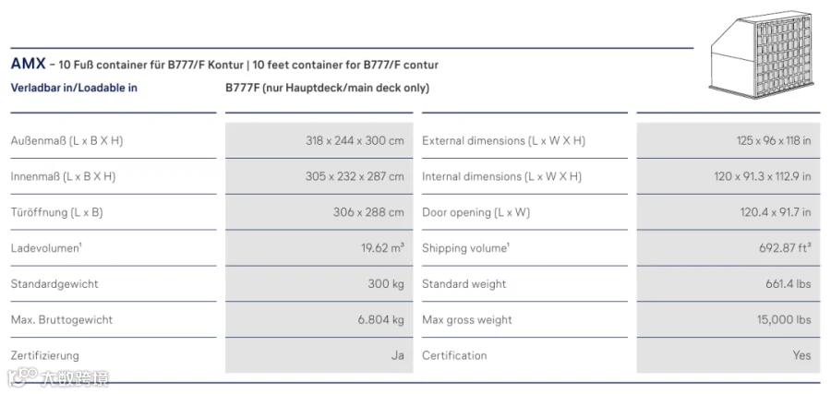Select the 318 x 244 x 300 cm value
The image size is (831, 394).
coord(355,141)
